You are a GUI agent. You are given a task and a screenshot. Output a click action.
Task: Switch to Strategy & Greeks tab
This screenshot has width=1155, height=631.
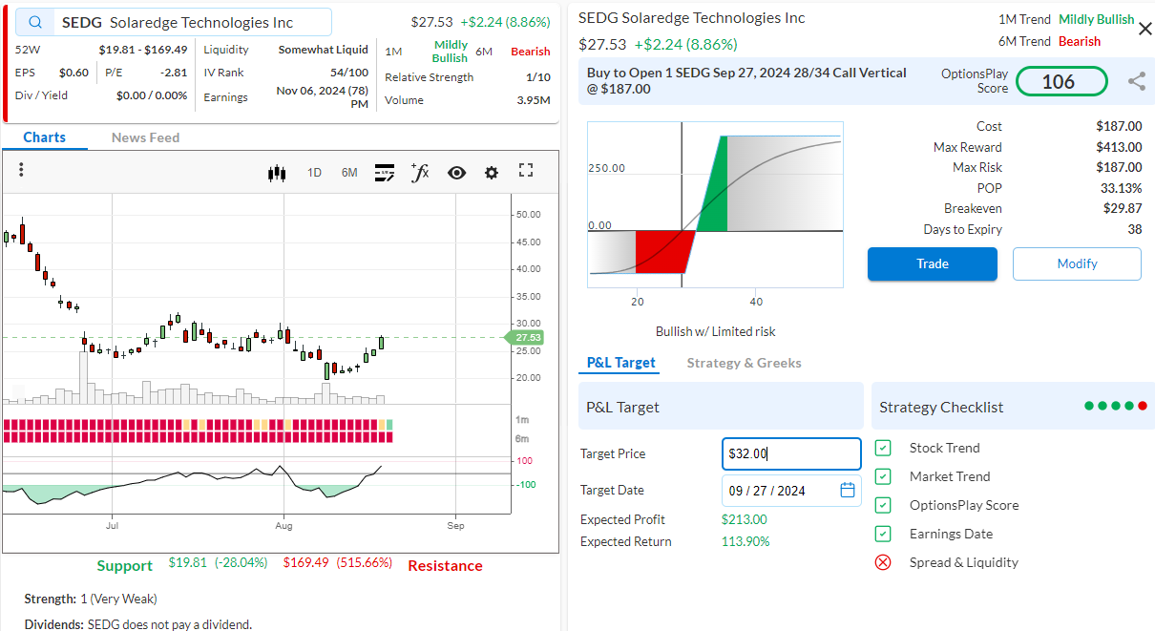(745, 363)
